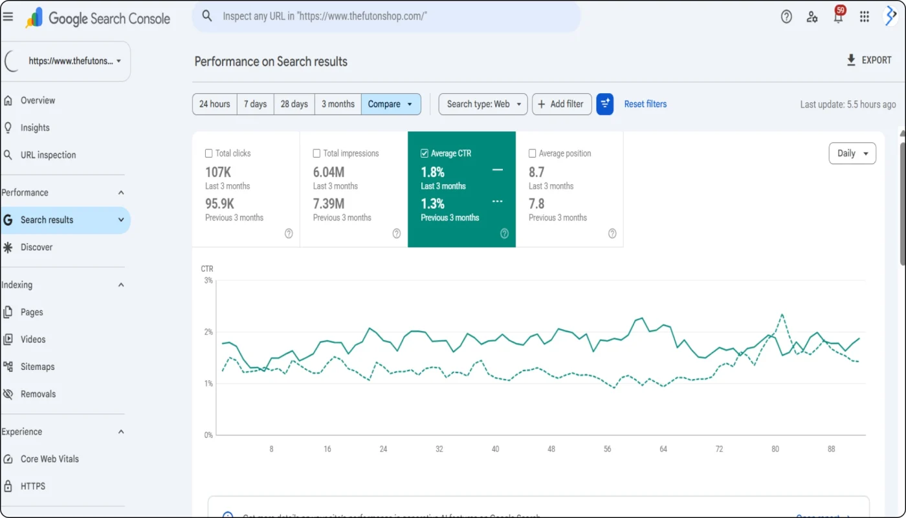Screen dimensions: 906x518
Task: Enable the Total clicks checkbox
Action: coord(209,153)
